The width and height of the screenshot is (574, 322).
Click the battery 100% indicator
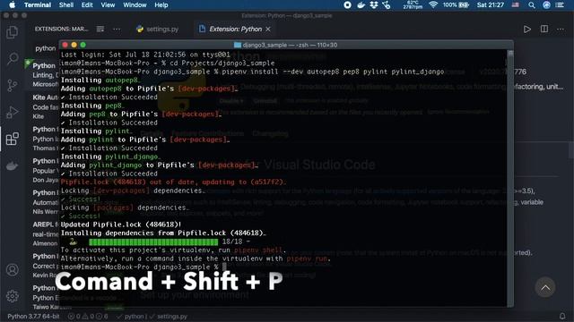point(456,4)
